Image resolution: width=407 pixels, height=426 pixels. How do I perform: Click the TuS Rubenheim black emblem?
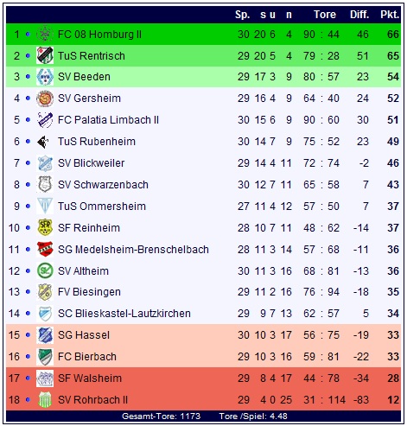click(x=43, y=142)
